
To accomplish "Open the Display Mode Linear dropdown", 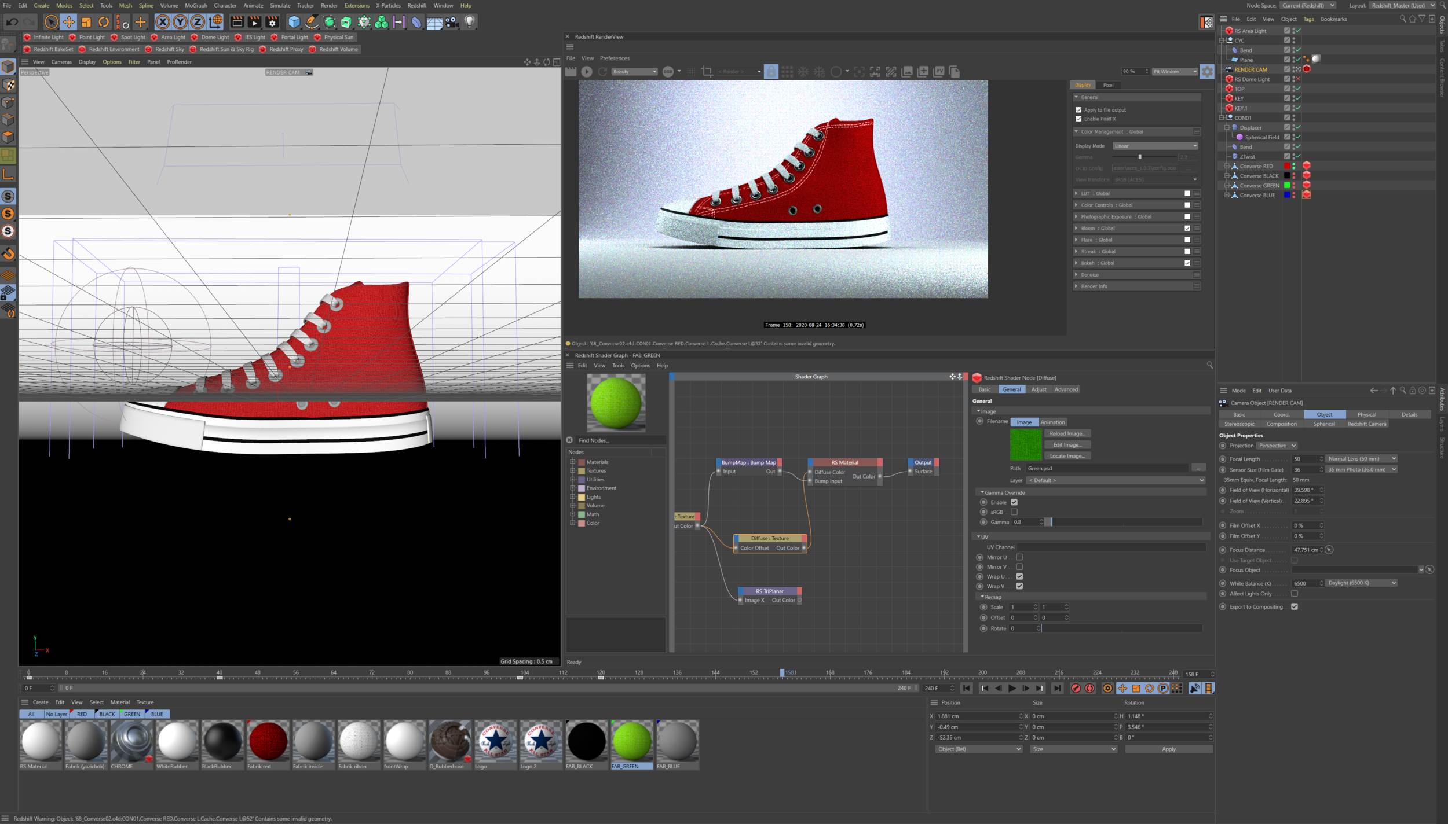I will pos(1155,146).
